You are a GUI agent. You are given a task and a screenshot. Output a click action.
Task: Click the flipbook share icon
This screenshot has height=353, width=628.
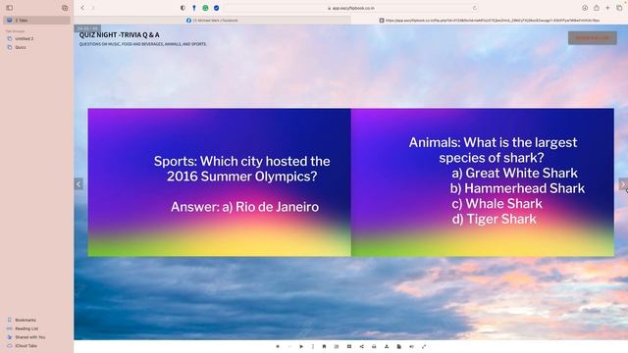click(x=362, y=346)
